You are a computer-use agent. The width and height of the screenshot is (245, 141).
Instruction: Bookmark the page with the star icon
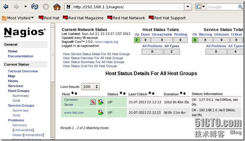pyautogui.click(x=180, y=7)
